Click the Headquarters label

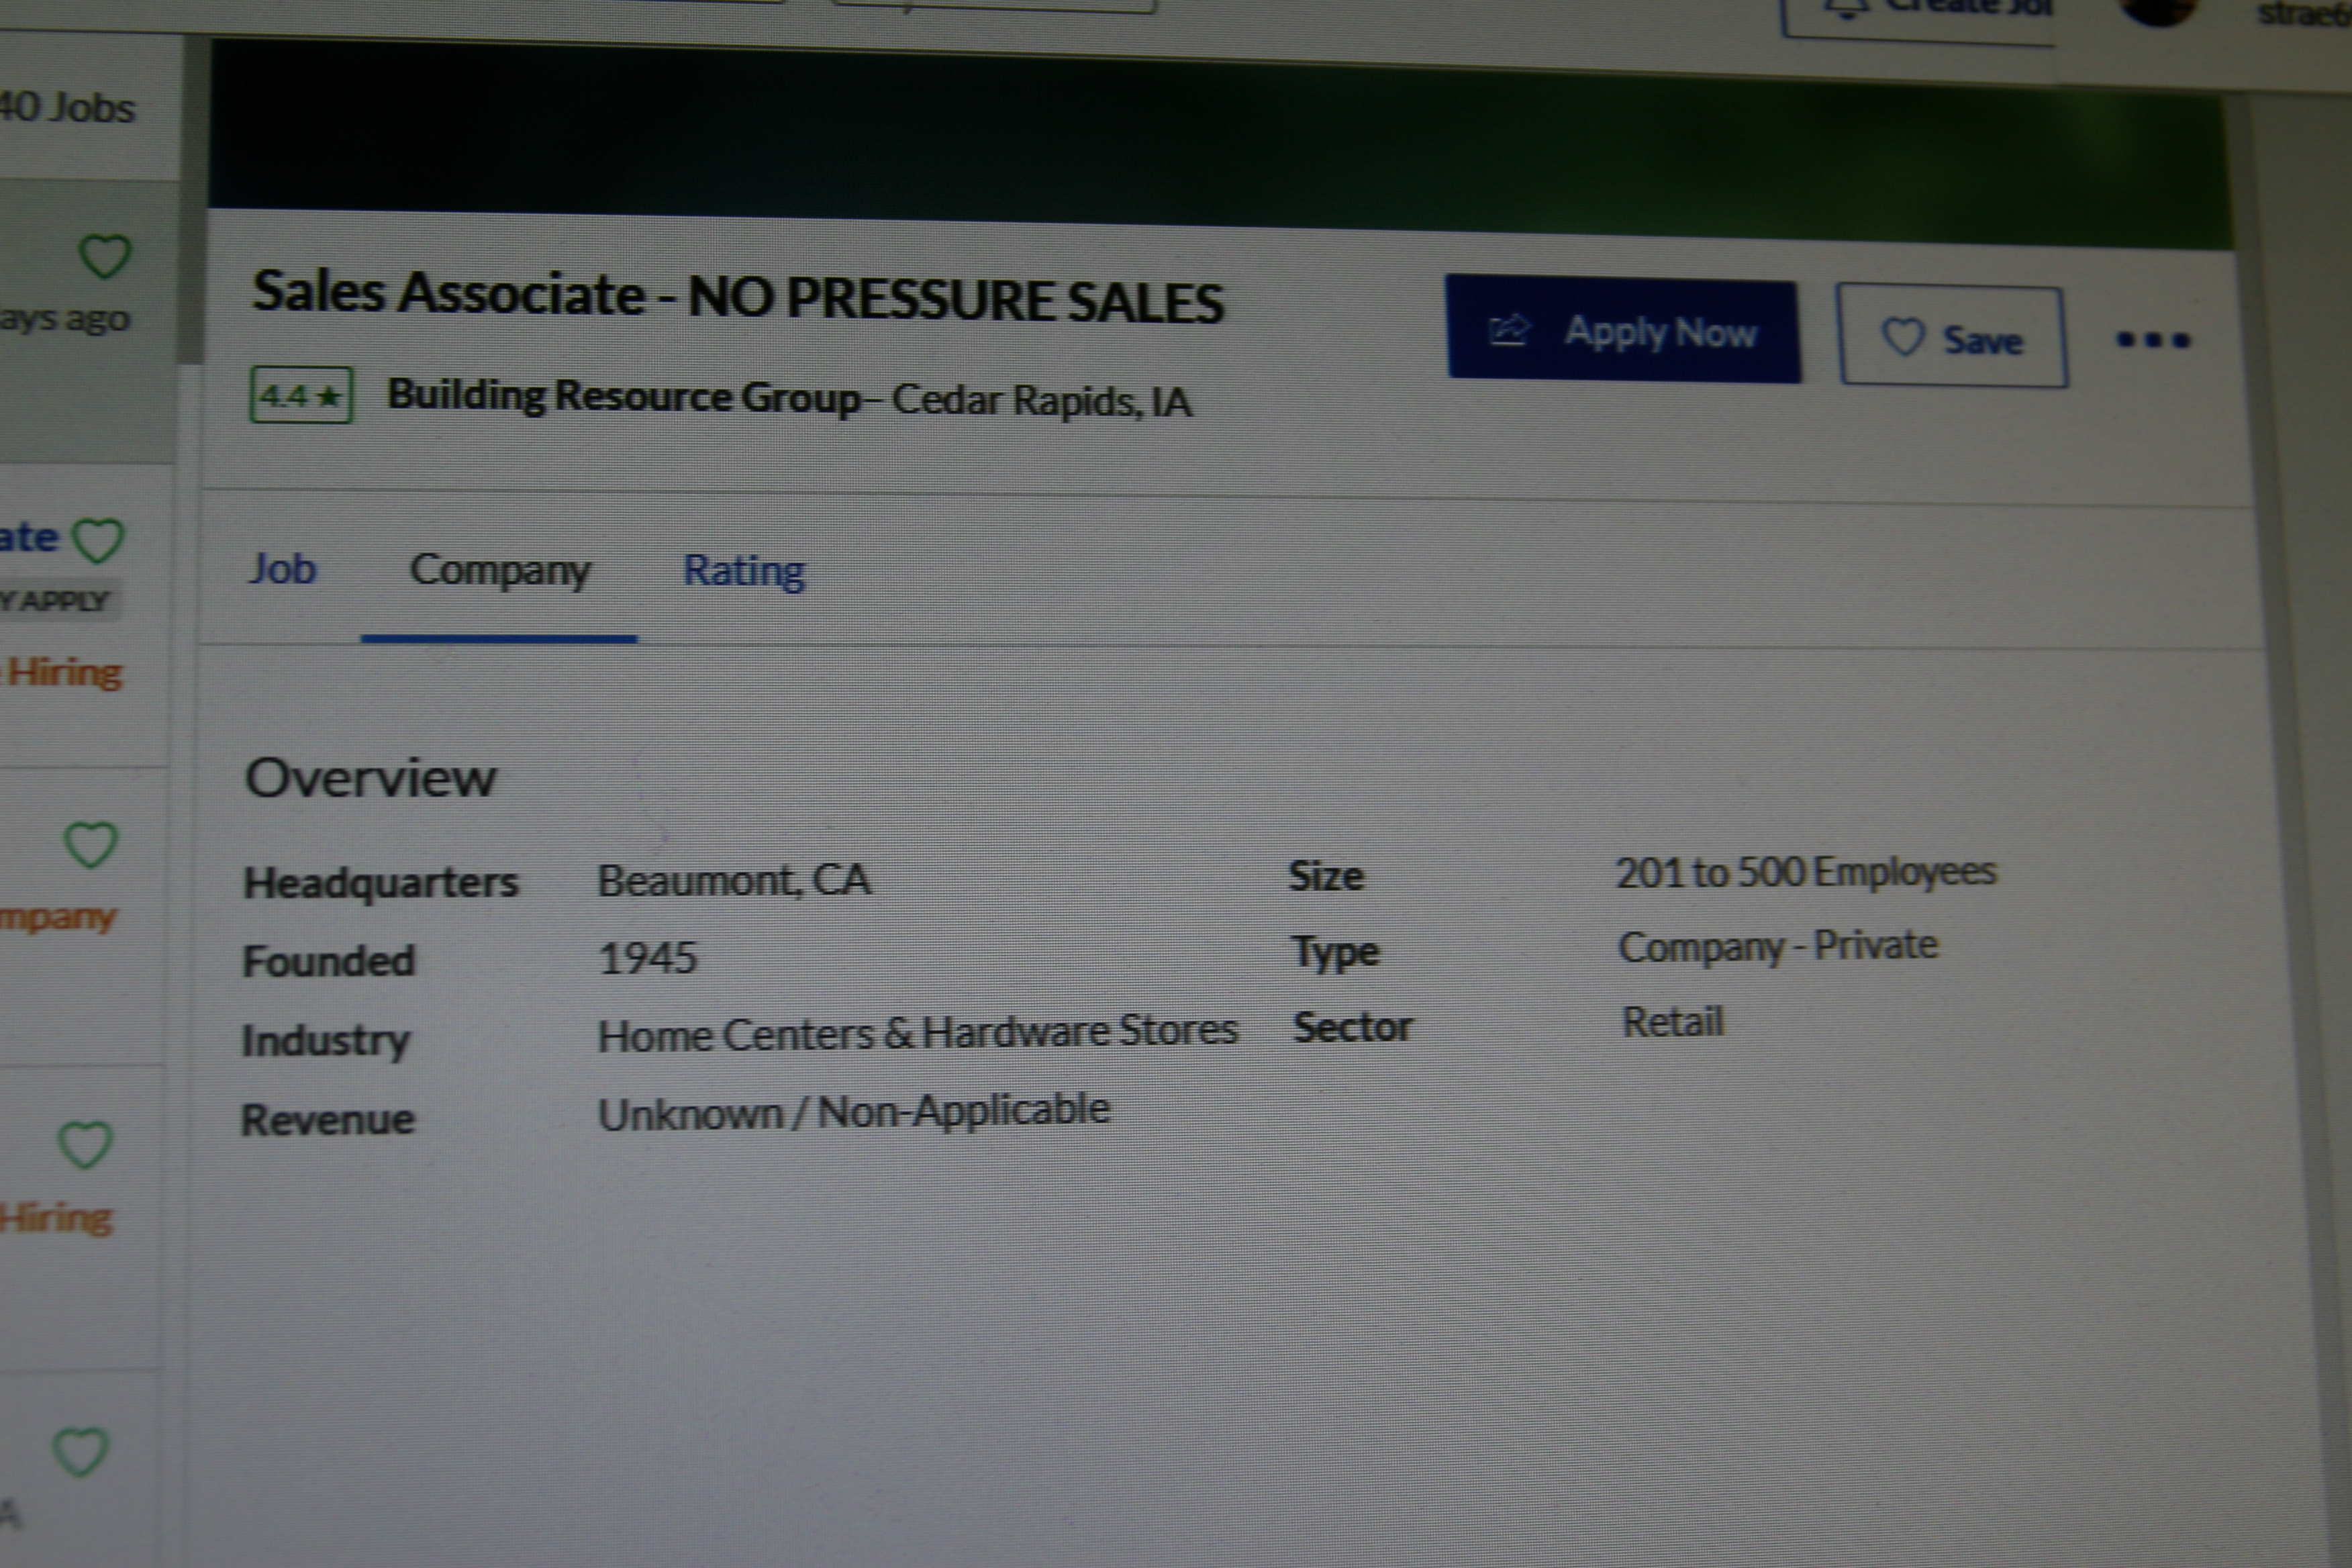pyautogui.click(x=381, y=883)
